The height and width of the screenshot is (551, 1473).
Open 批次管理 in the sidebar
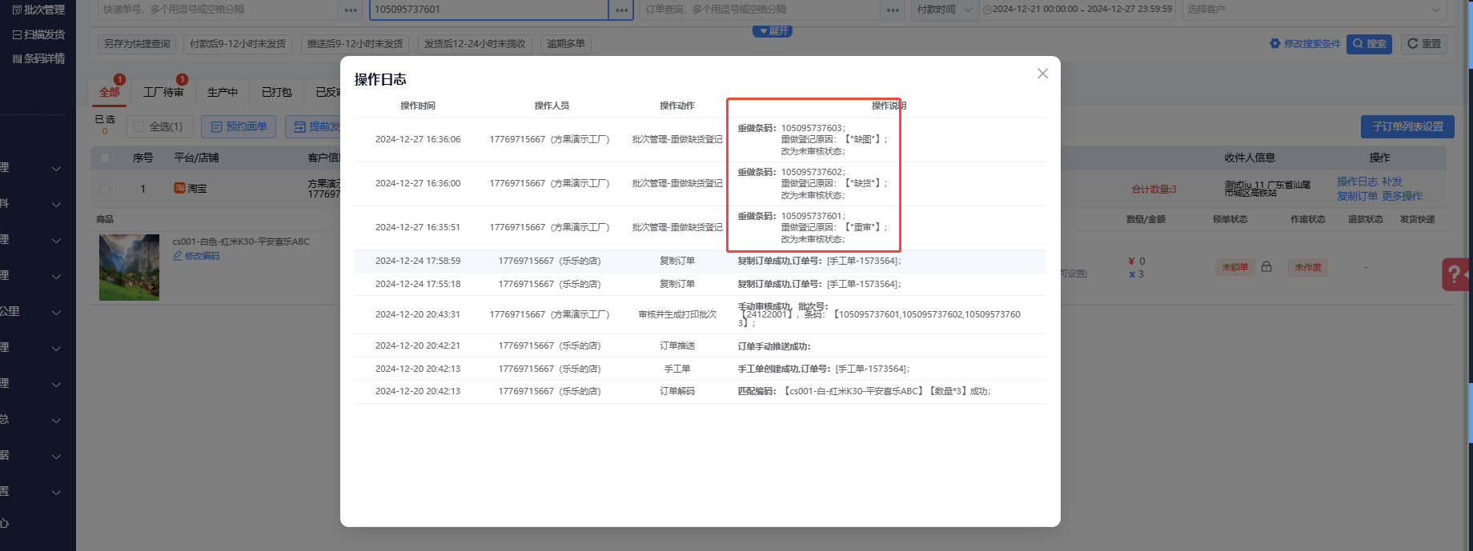click(38, 10)
